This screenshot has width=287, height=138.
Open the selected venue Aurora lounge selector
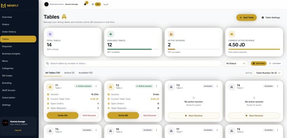[x=62, y=4]
